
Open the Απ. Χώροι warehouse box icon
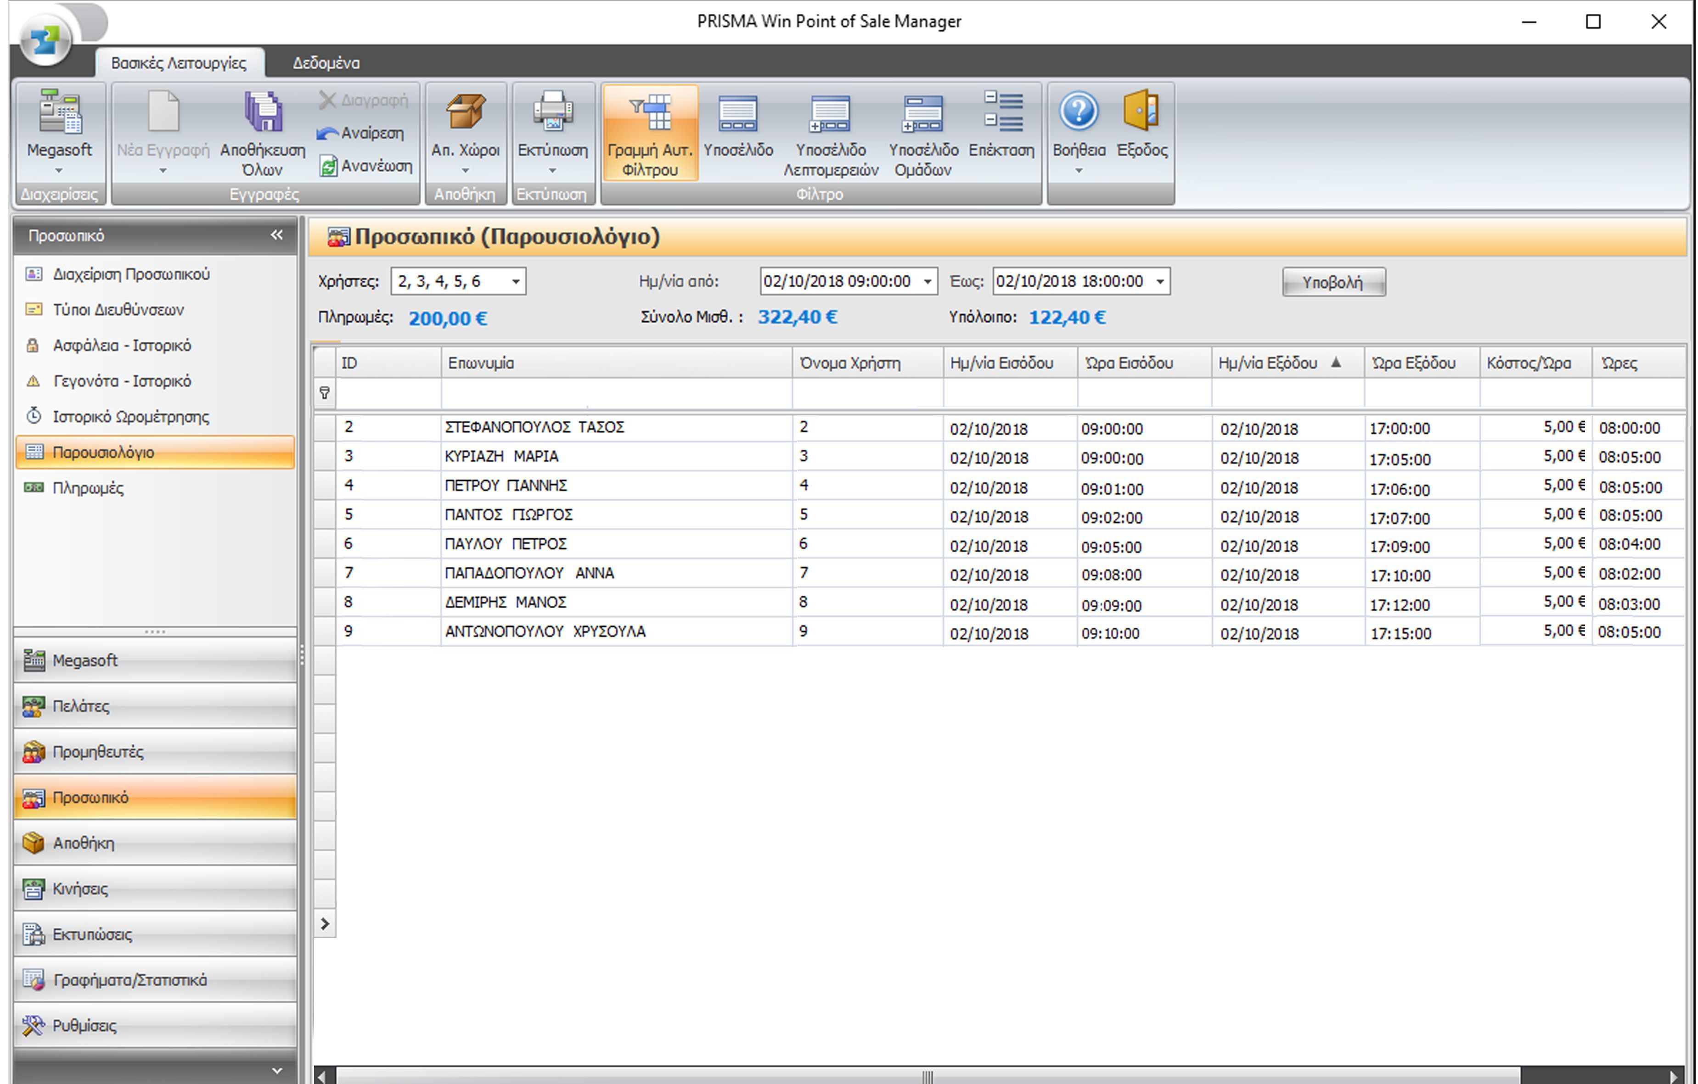465,113
